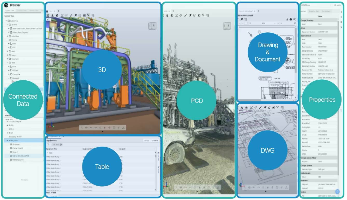Click the pin icon in PDF viewer toolbar
347x200 pixels.
242,19
